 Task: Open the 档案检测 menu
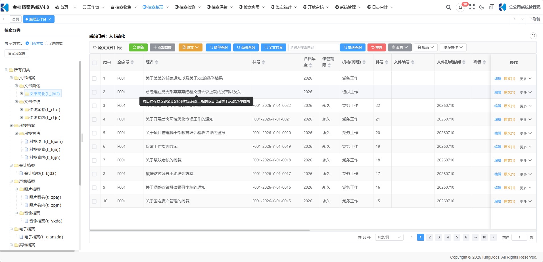188,7
